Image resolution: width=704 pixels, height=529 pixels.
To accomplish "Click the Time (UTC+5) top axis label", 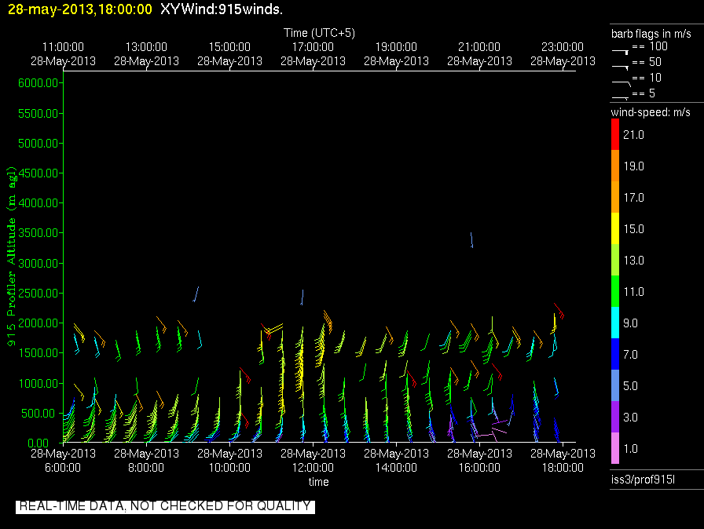I will pyautogui.click(x=319, y=33).
